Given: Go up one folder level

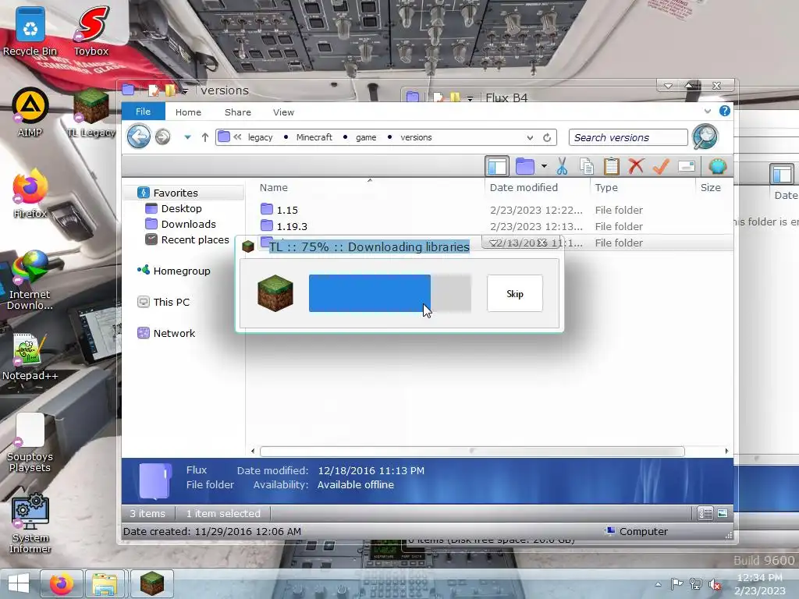Looking at the screenshot, I should [x=205, y=137].
